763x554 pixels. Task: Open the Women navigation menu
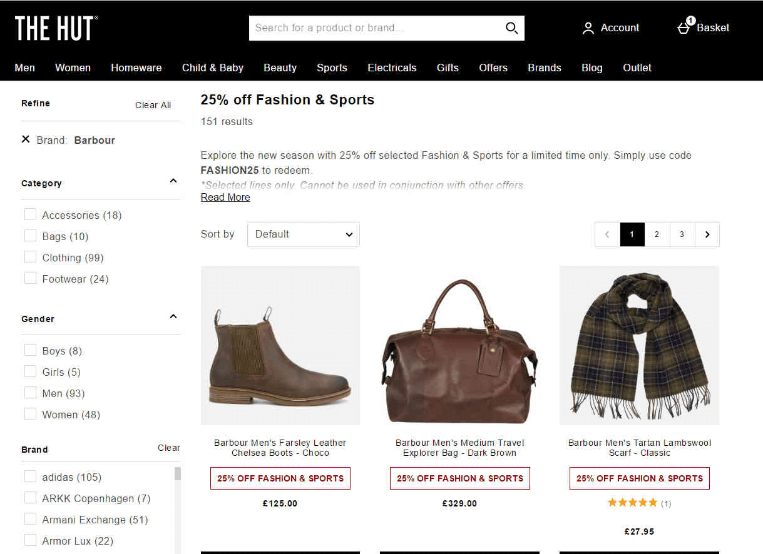73,68
